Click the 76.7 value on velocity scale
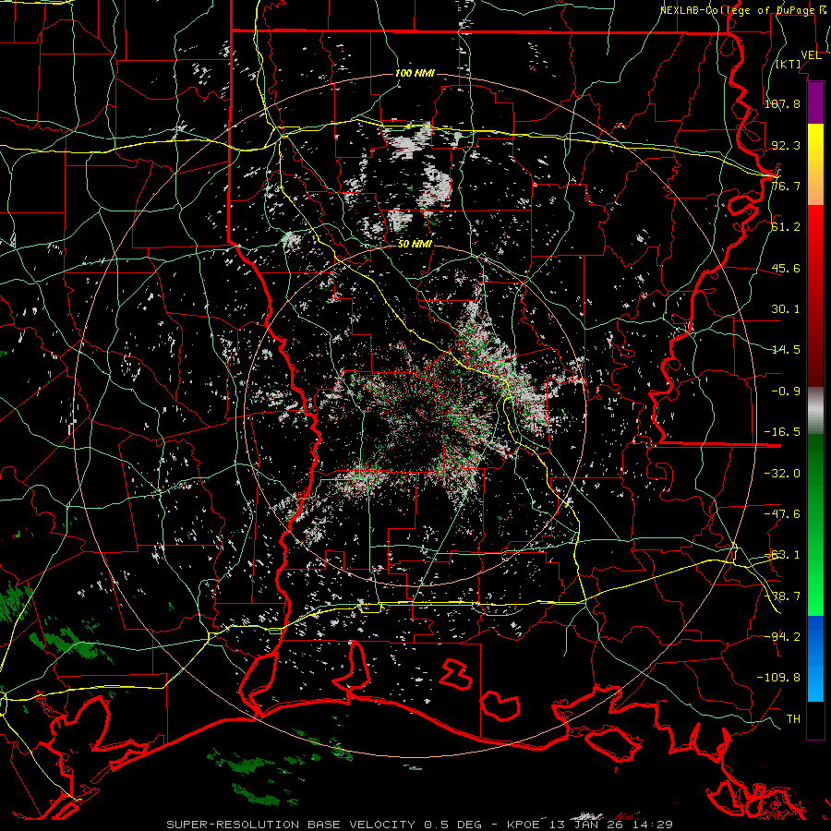The width and height of the screenshot is (831, 831). tap(786, 186)
